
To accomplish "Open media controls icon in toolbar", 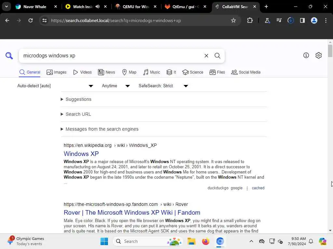I will (x=279, y=20).
